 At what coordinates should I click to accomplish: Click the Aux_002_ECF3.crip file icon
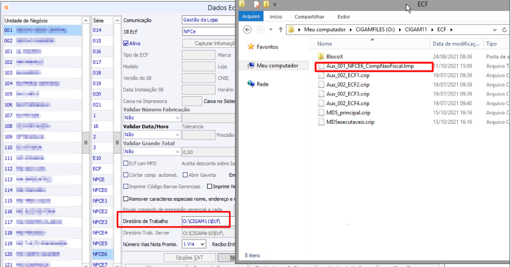(321, 94)
